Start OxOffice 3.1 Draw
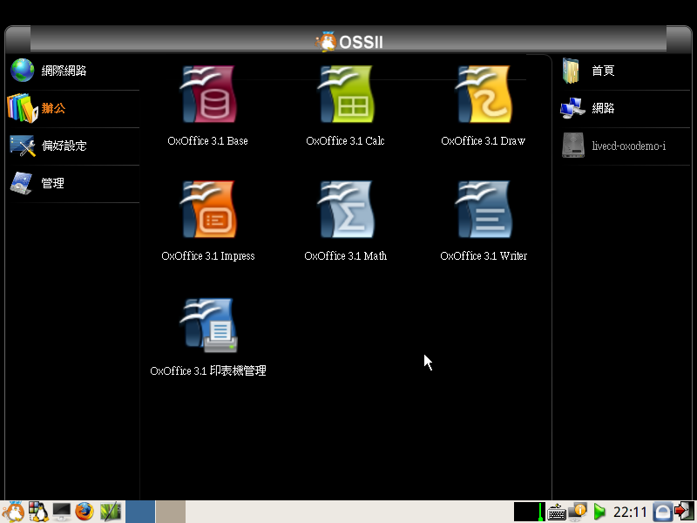This screenshot has width=697, height=523. click(x=483, y=98)
